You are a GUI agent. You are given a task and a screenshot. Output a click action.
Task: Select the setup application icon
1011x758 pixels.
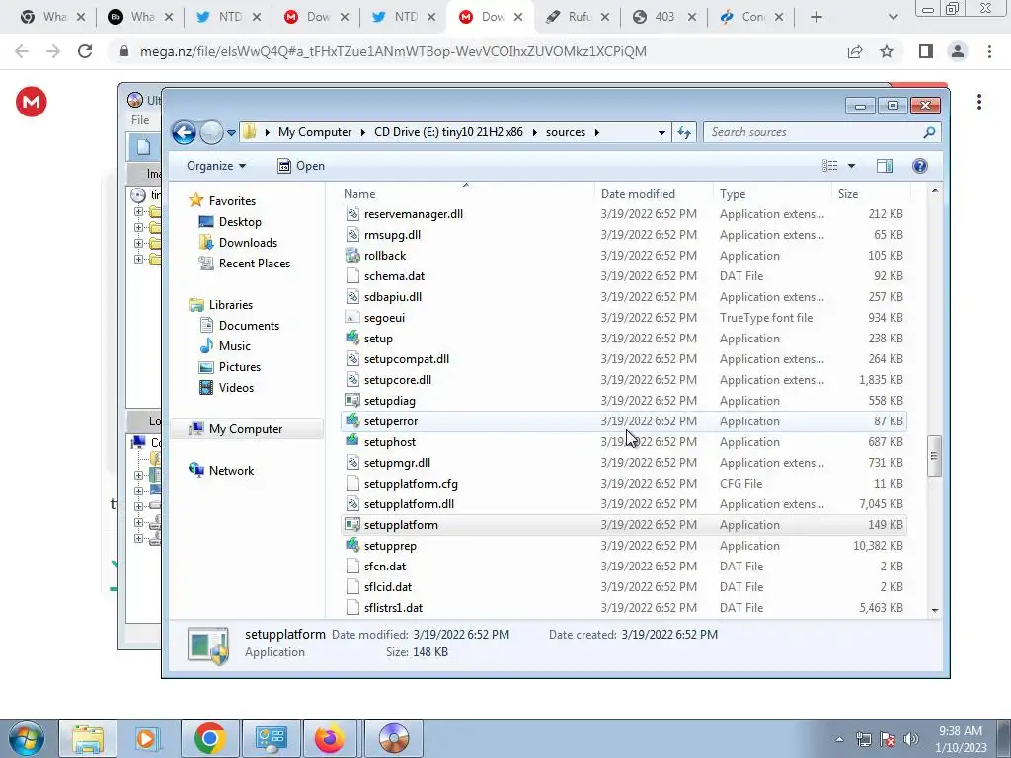click(x=352, y=339)
